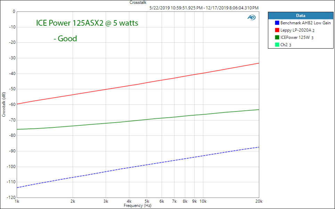Click the "0" value on the dB axis

click(14, 11)
